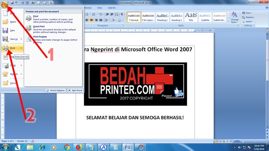The image size is (269, 151).
Task: Expand the Send submenu arrow
Action: (21, 65)
